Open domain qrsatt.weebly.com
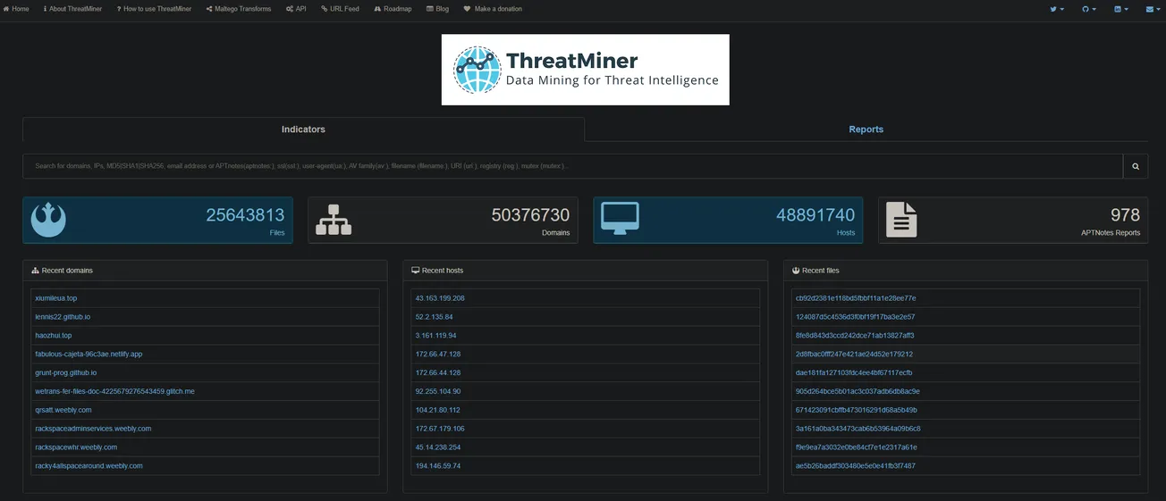 click(x=63, y=410)
